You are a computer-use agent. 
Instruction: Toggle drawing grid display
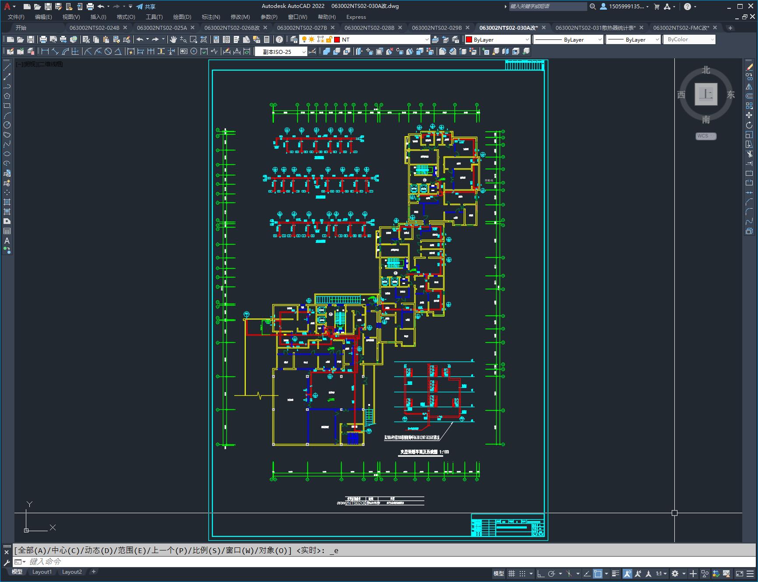coord(511,573)
